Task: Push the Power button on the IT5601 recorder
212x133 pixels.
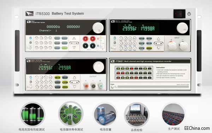Action: [x=112, y=87]
